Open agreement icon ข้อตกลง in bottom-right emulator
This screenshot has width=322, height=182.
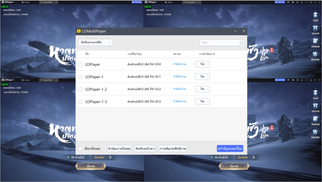pos(315,120)
